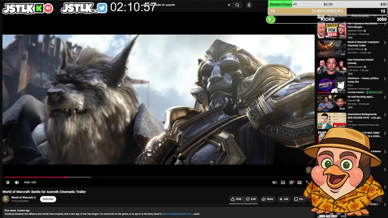This screenshot has width=388, height=218.
Task: Open Hearthstone Battlegrounds video thumbnail
Action: (x=331, y=121)
